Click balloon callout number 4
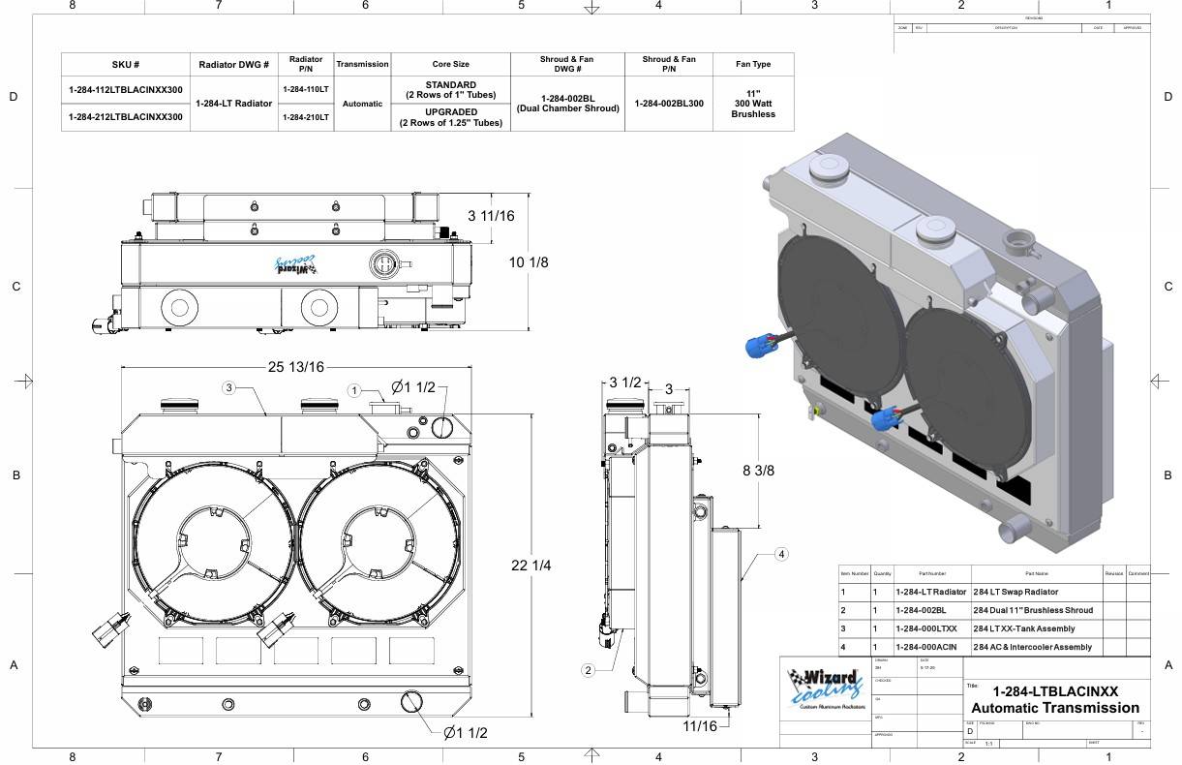The width and height of the screenshot is (1182, 765). (781, 555)
